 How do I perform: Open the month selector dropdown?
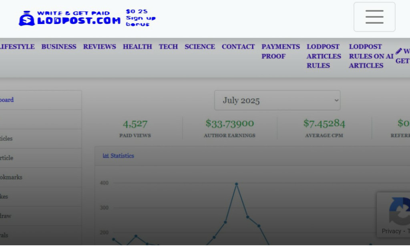click(277, 100)
